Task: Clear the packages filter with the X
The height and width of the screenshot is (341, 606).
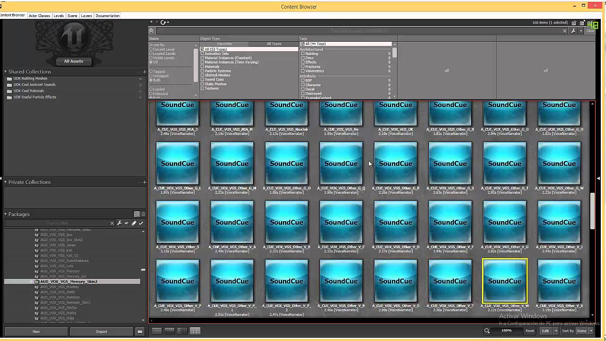Action: point(112,223)
